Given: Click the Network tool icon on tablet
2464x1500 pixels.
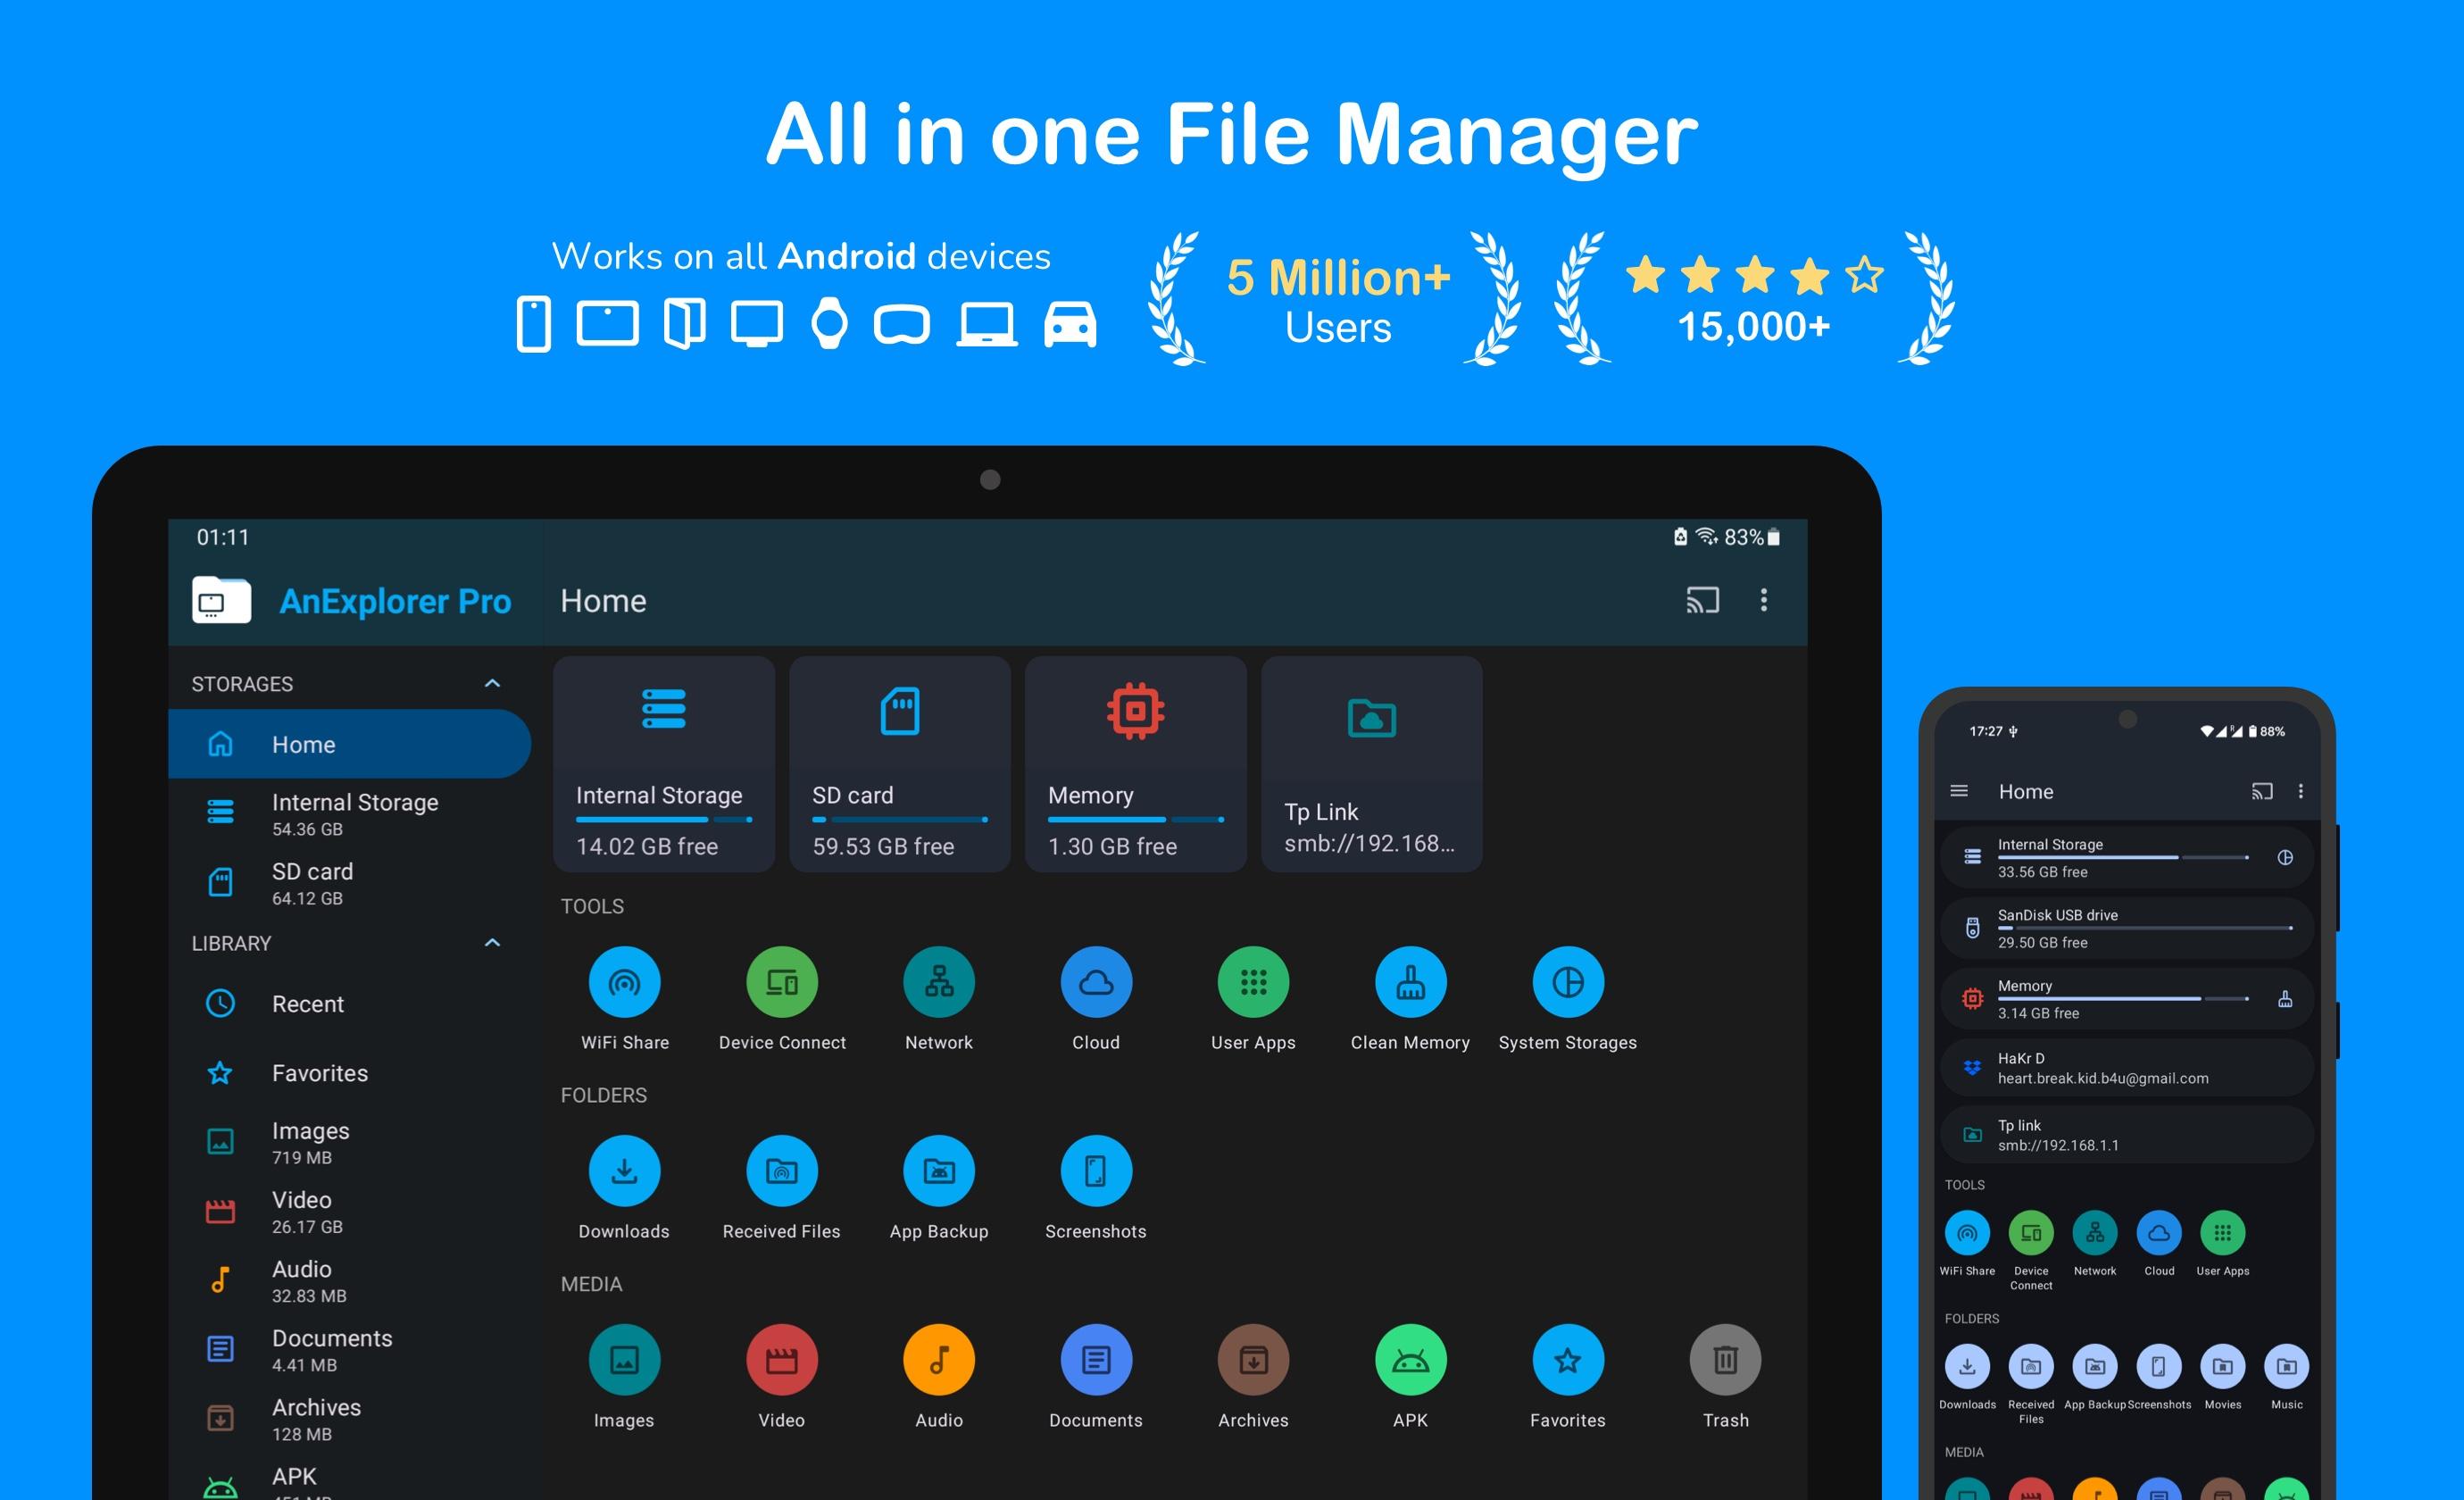Looking at the screenshot, I should 938,982.
